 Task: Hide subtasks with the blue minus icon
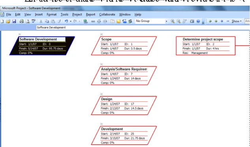[227, 21]
